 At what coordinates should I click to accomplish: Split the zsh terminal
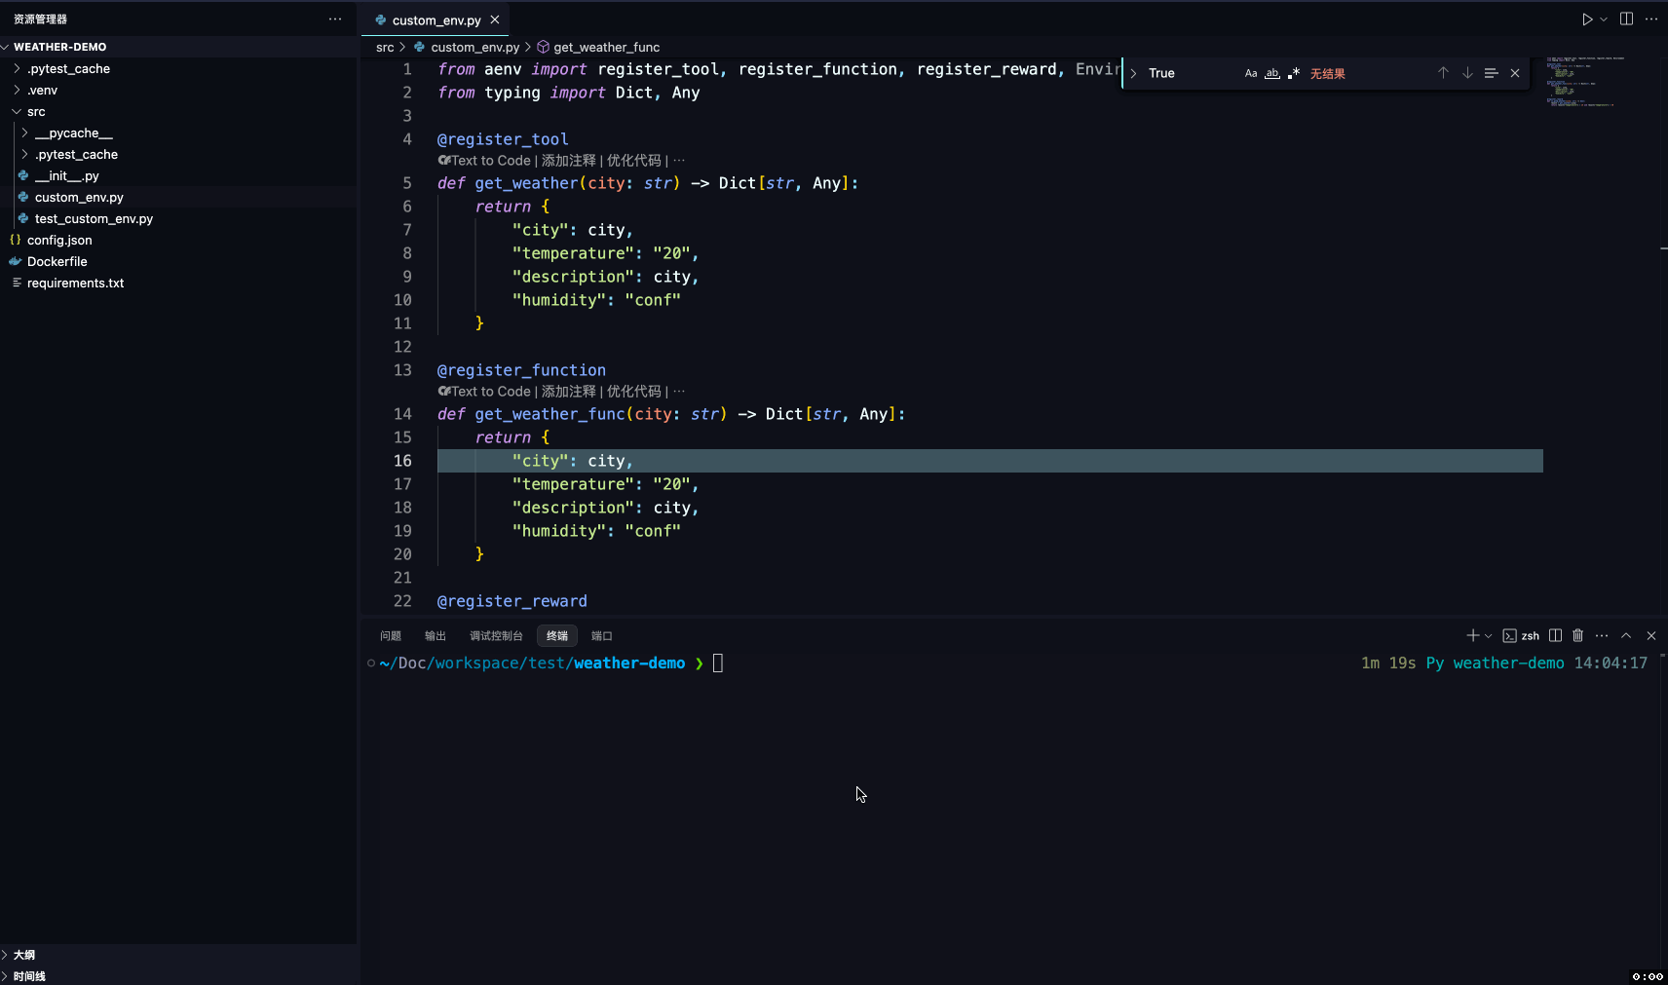coord(1555,635)
